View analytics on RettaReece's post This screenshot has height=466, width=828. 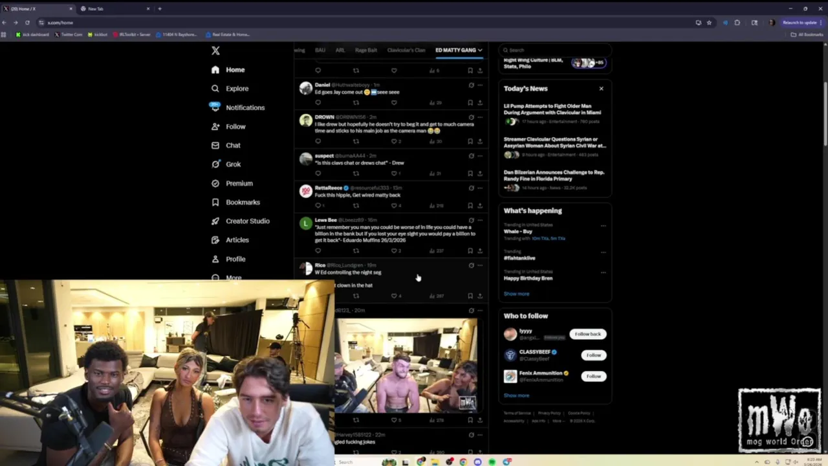pos(435,206)
